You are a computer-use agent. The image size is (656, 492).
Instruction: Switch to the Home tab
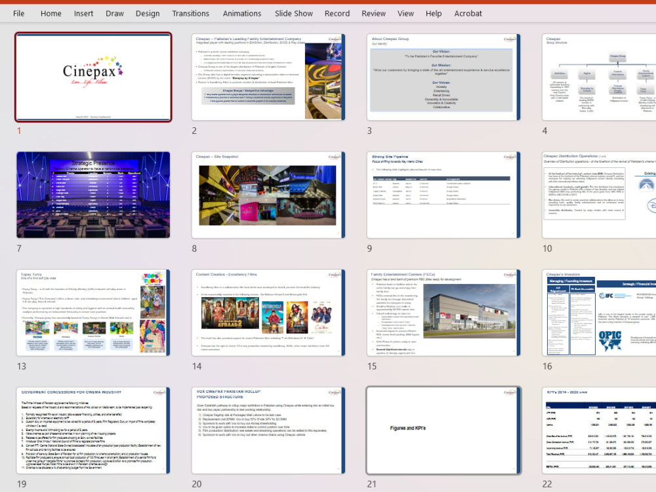pyautogui.click(x=51, y=13)
